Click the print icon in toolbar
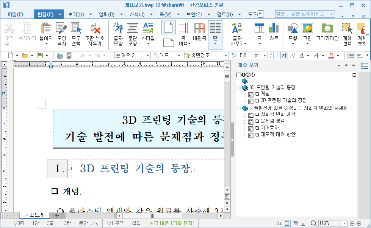The width and height of the screenshot is (371, 228). (x=60, y=56)
